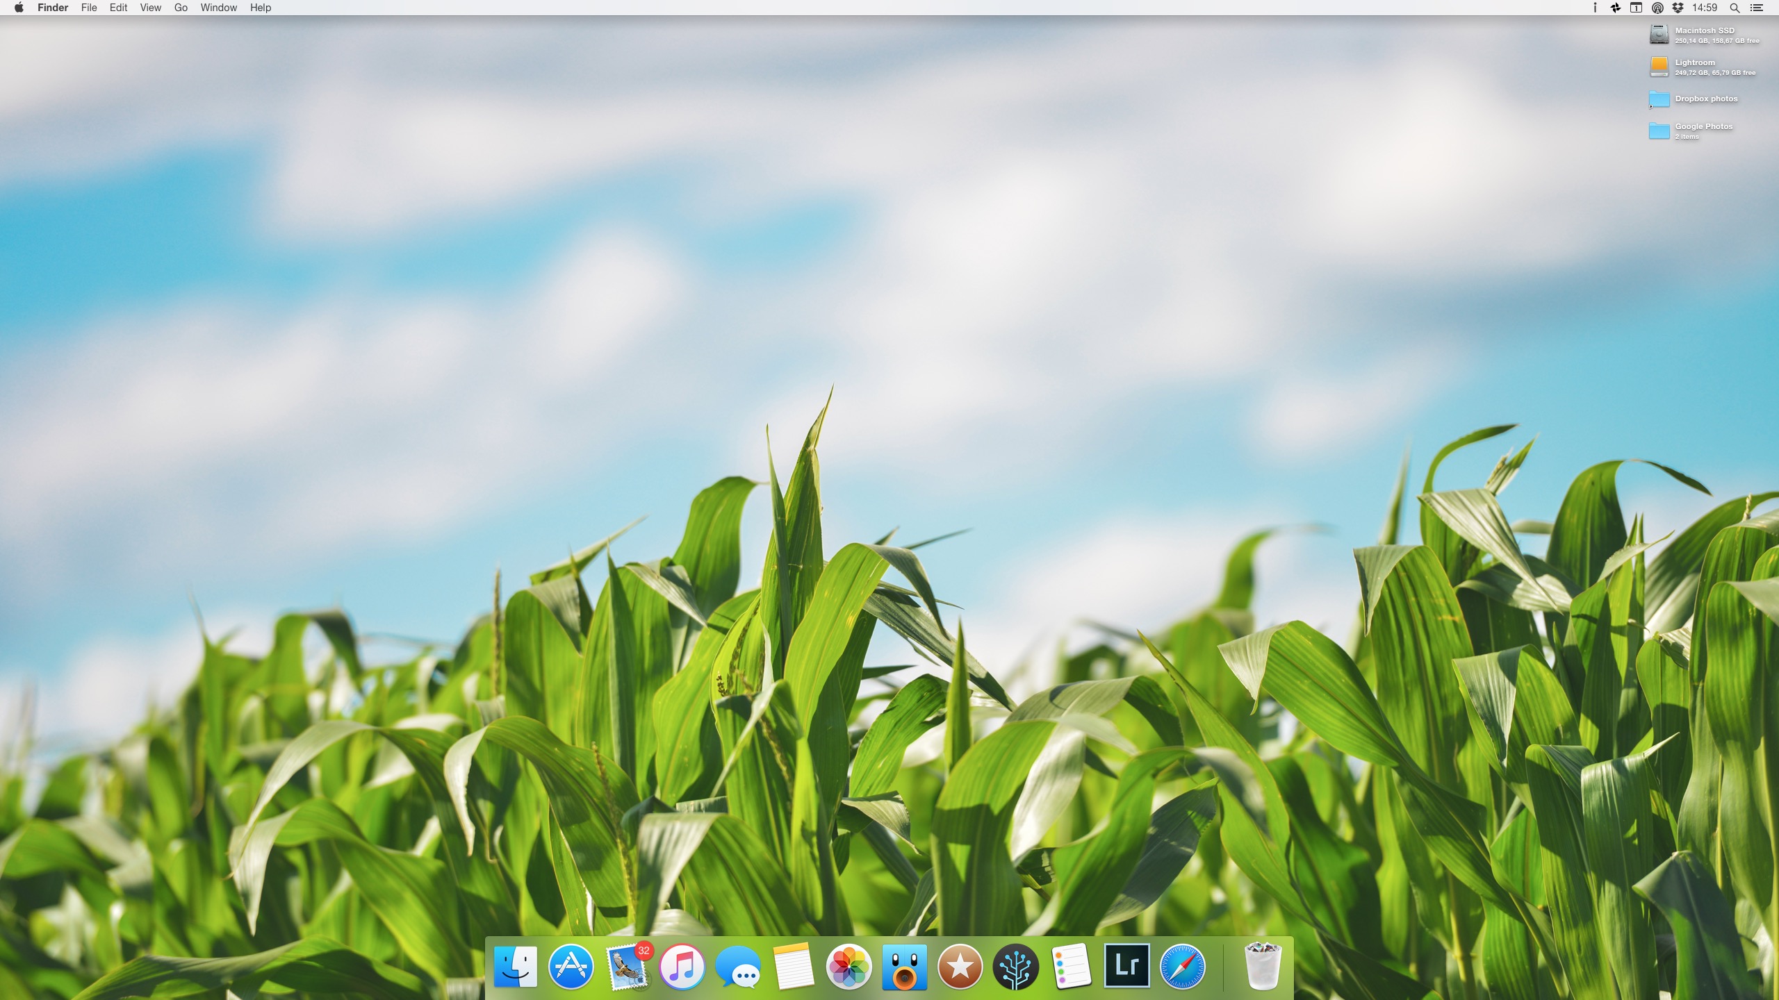Open the View menu
1779x1000 pixels.
(x=150, y=8)
